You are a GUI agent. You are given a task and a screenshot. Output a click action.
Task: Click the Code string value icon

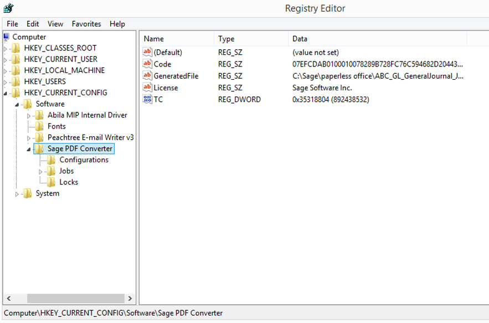[x=147, y=64]
